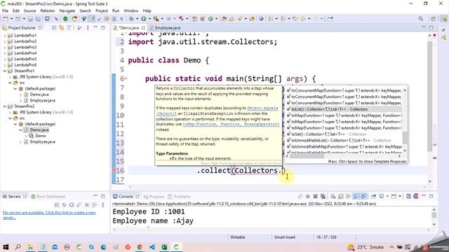Open the Run button dropdown arrow
The width and height of the screenshot is (449, 252).
click(x=149, y=19)
